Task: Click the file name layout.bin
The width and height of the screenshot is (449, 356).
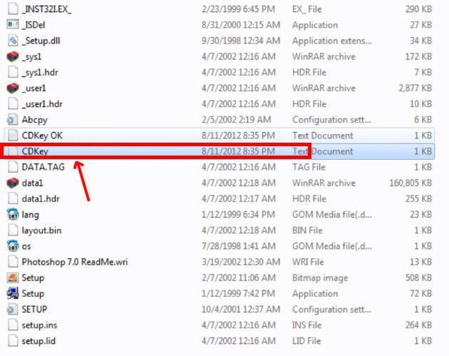Action: pos(41,230)
